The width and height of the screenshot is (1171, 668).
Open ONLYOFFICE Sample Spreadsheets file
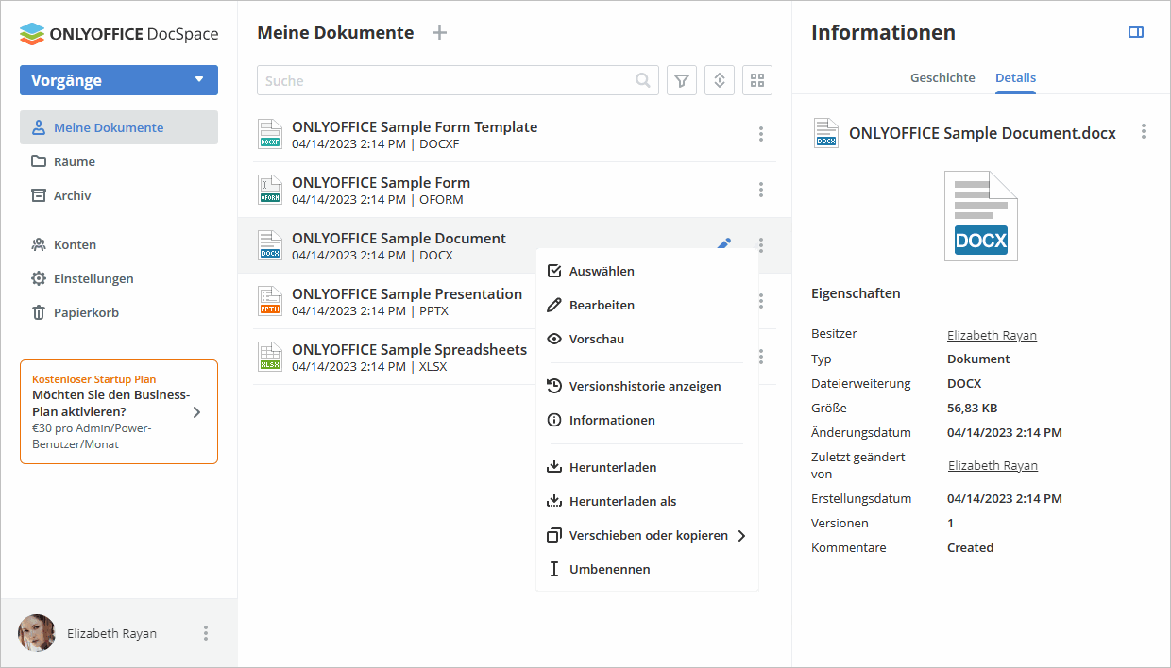(x=409, y=350)
